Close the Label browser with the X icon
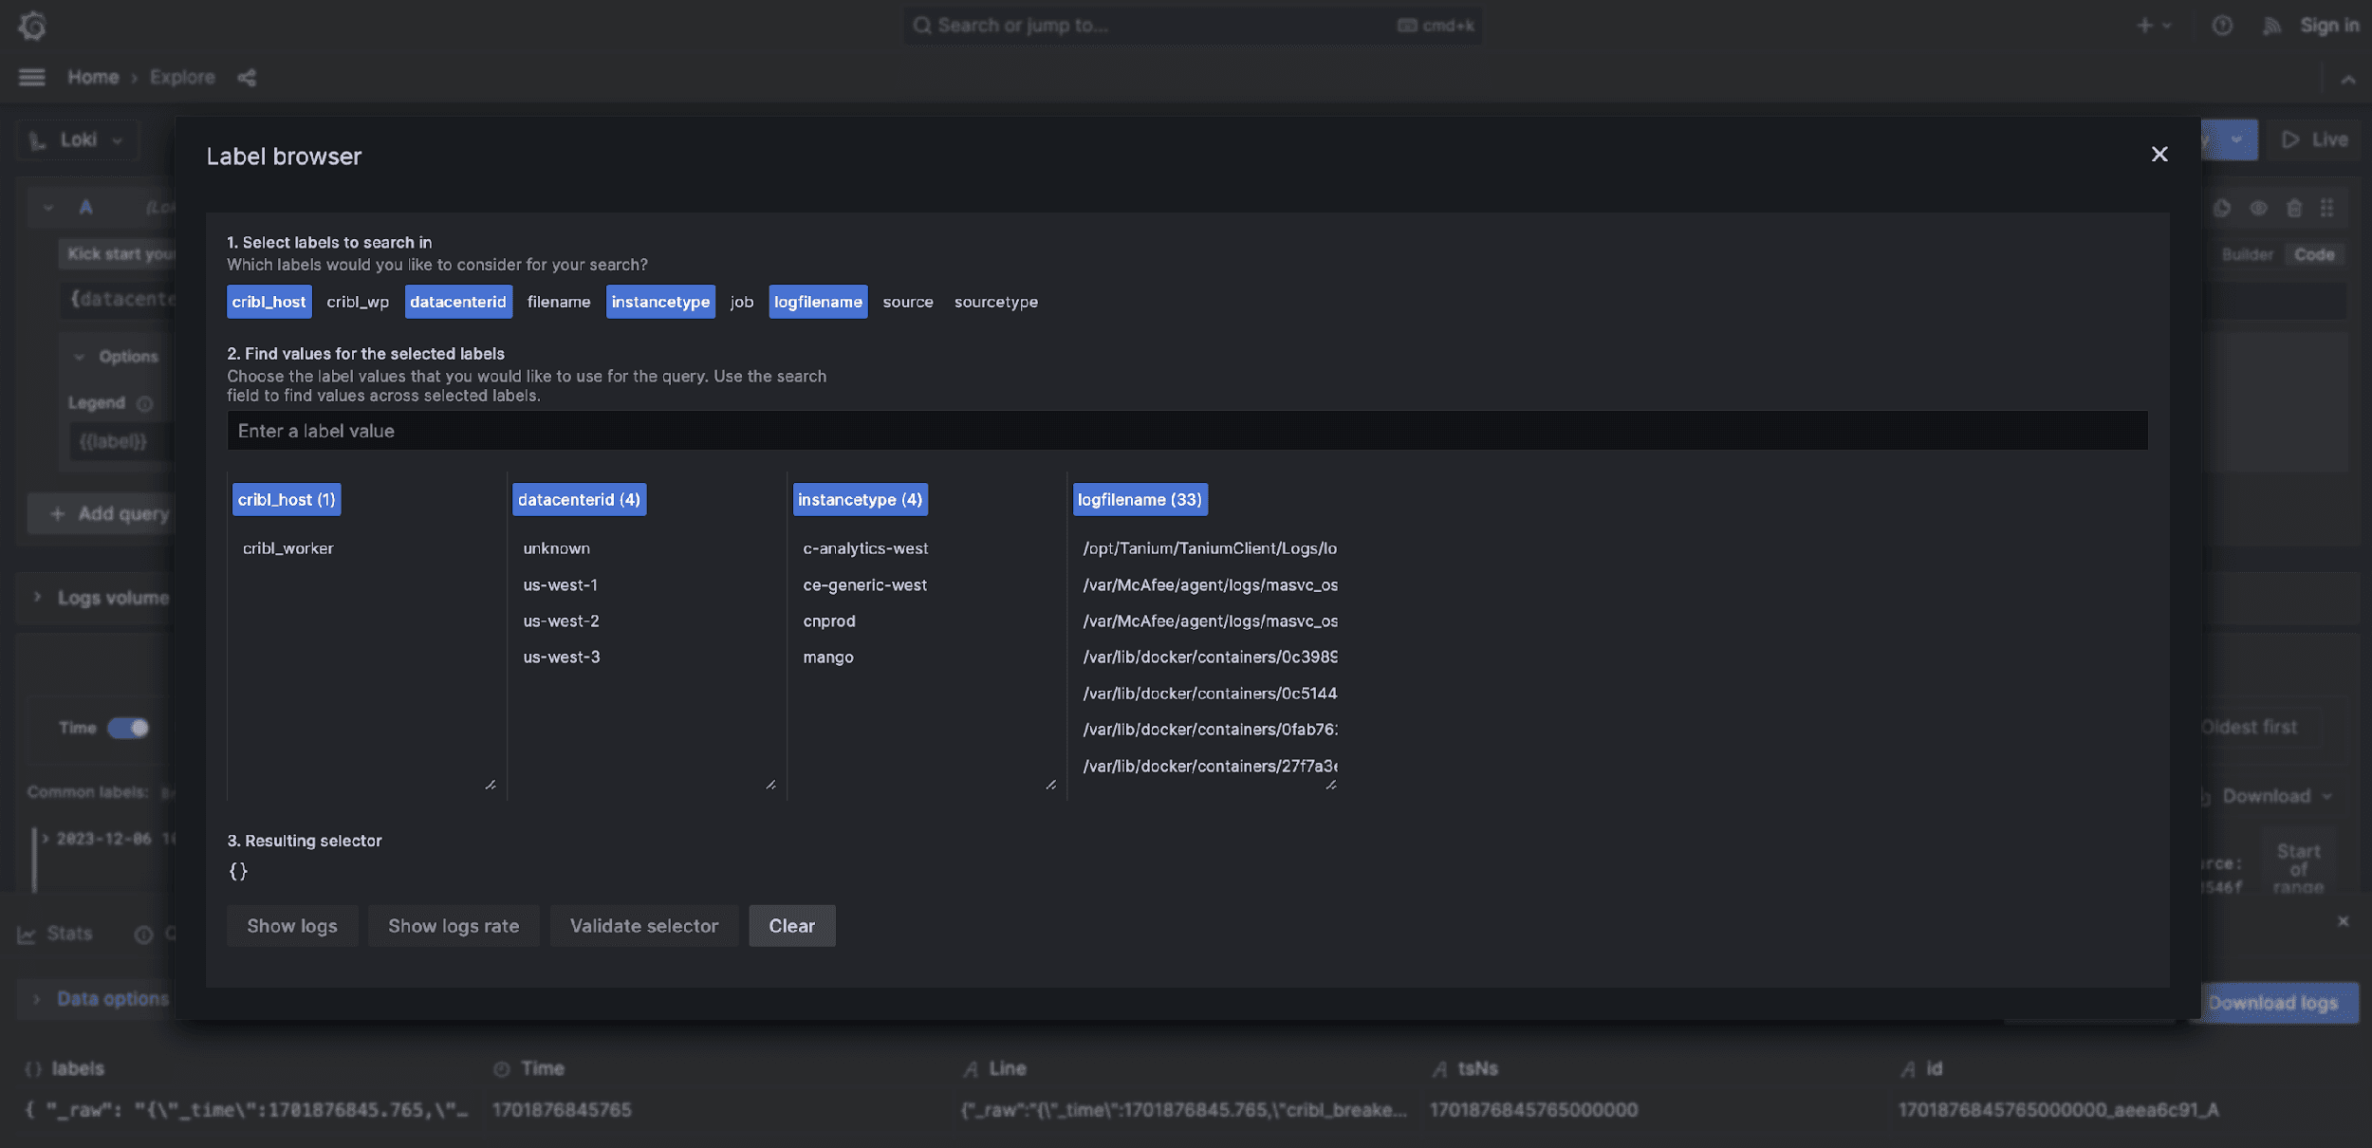This screenshot has height=1148, width=2372. 2159,154
